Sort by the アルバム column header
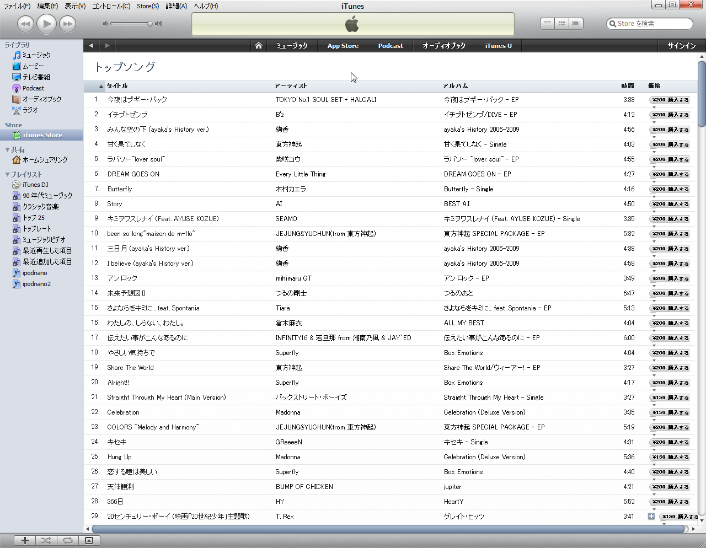The image size is (706, 548). click(x=456, y=86)
